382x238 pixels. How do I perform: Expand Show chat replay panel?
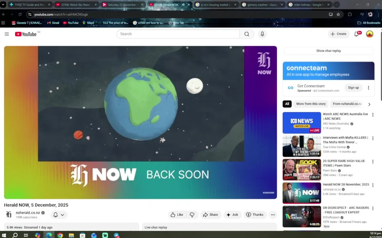pyautogui.click(x=329, y=51)
